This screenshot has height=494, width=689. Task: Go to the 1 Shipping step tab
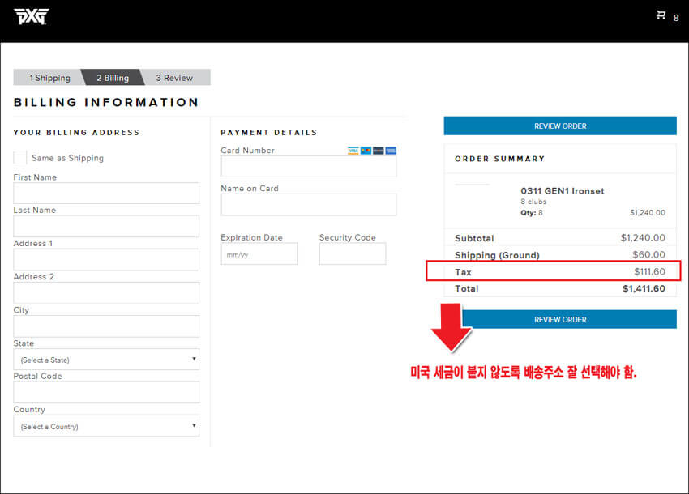(49, 78)
